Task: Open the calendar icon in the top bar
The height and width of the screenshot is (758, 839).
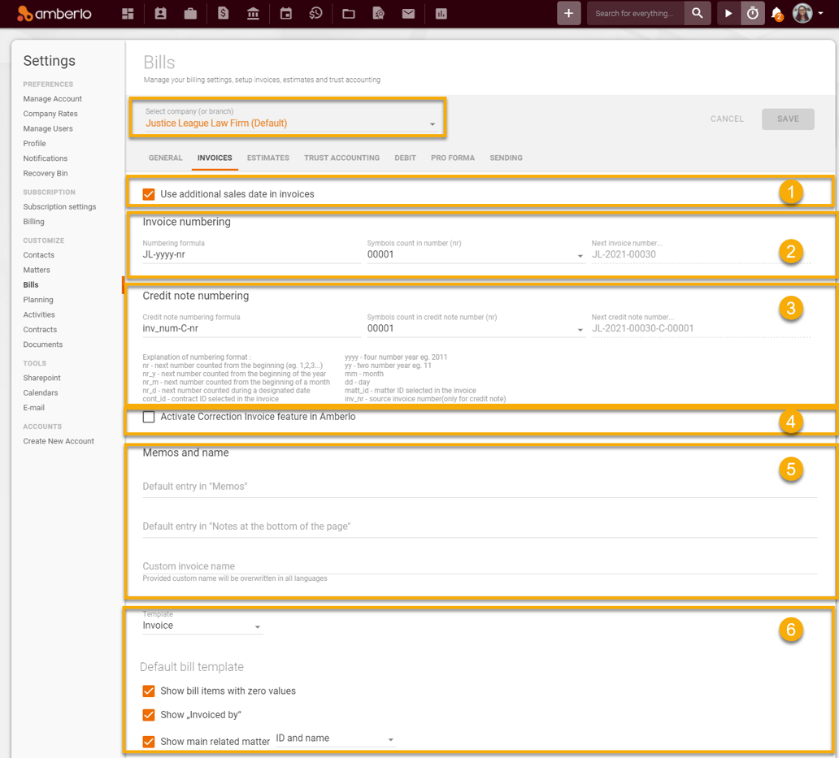Action: click(x=285, y=13)
